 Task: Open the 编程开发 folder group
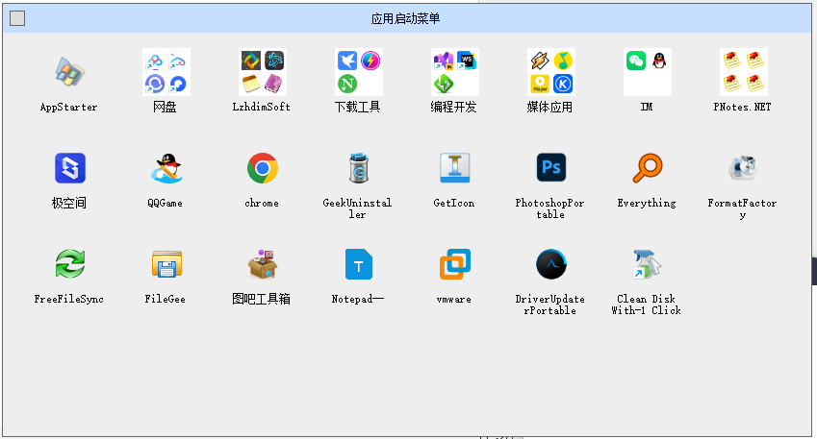click(x=454, y=73)
